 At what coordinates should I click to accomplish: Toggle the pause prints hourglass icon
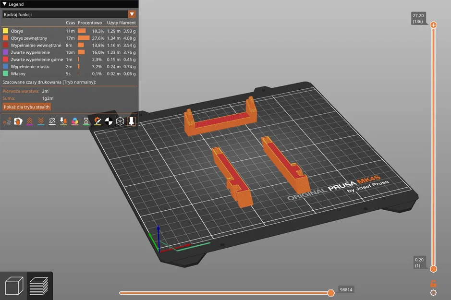(86, 121)
